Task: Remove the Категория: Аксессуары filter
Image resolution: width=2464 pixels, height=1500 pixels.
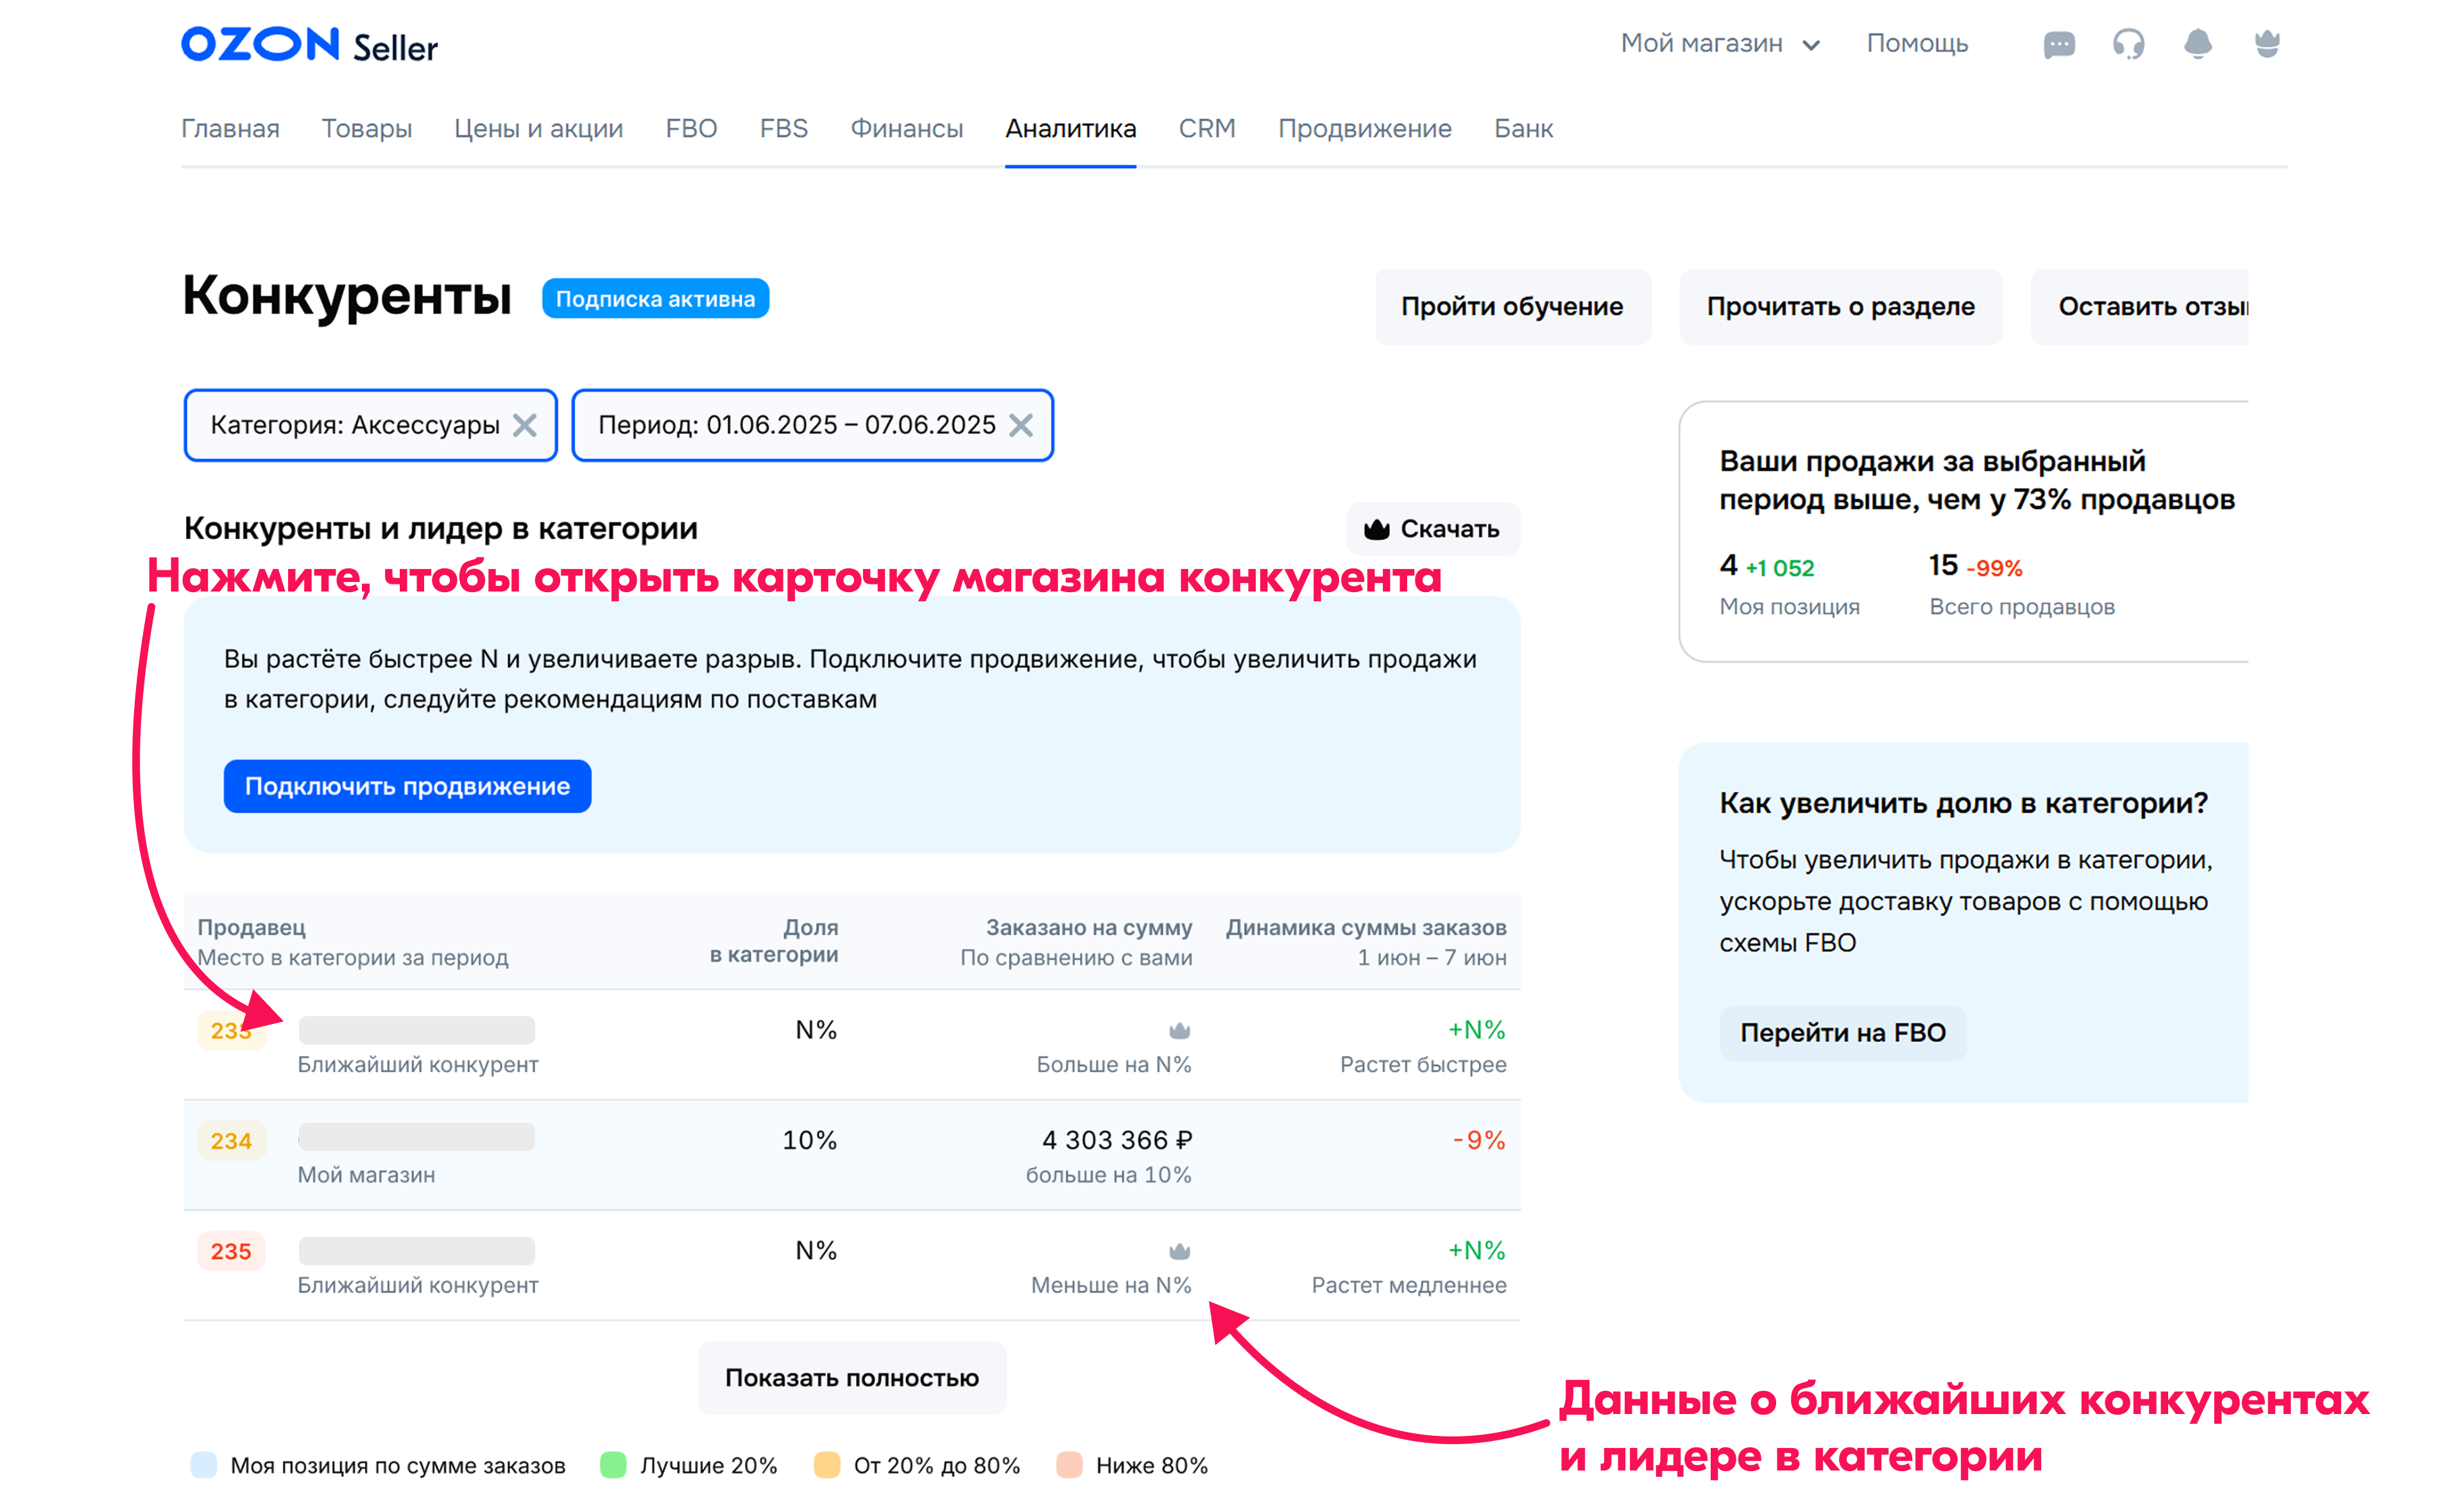Action: [x=524, y=426]
